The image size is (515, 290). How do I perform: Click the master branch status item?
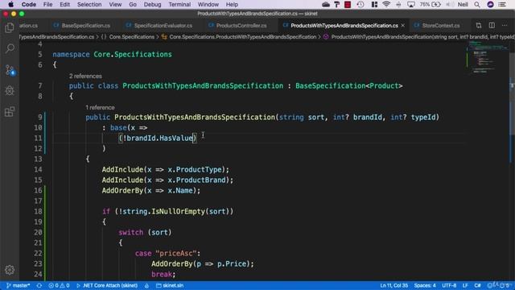click(x=18, y=285)
